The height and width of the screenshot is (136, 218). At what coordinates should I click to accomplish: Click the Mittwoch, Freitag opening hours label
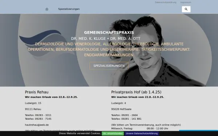tap(122, 129)
